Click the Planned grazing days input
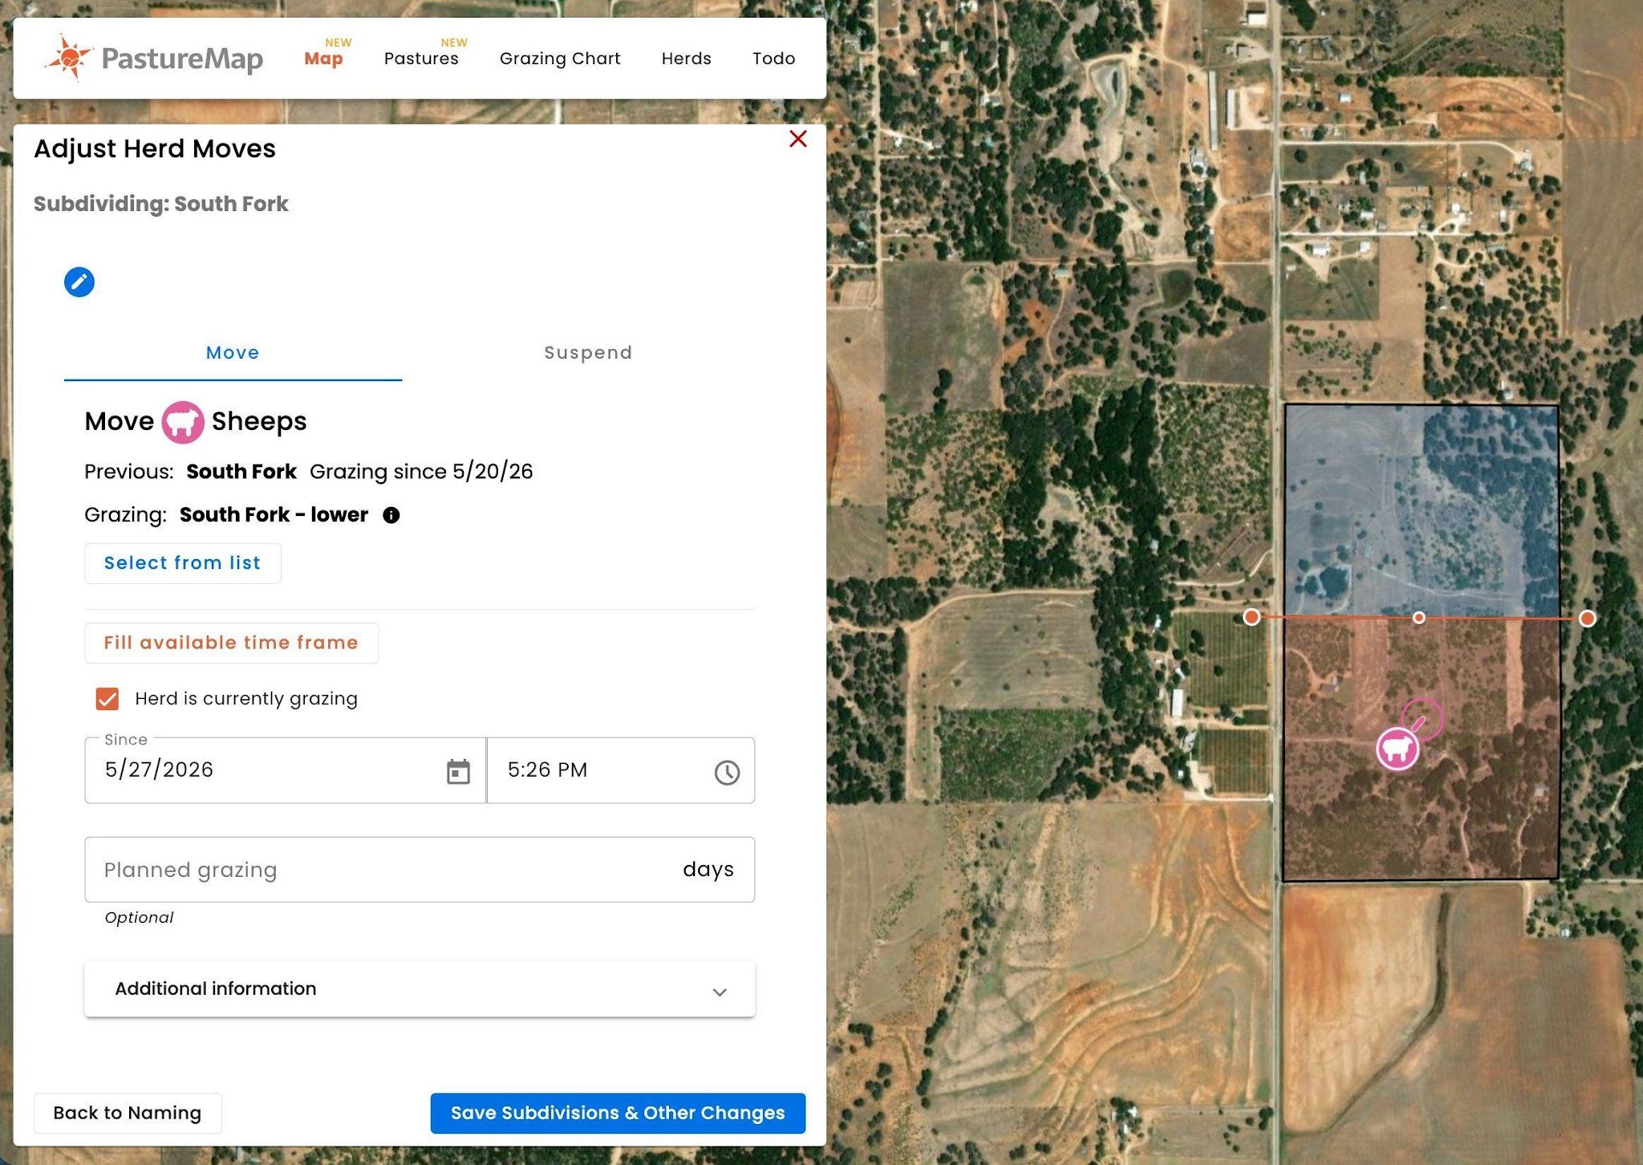 (420, 870)
